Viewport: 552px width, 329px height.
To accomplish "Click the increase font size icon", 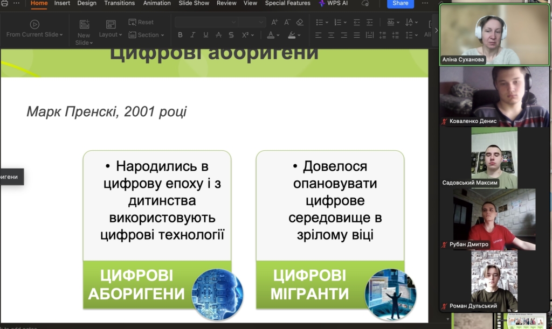I will (274, 22).
